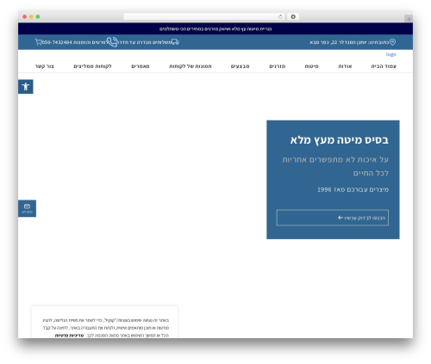
Task: Click the floating mail contact icon
Action: coord(27,208)
